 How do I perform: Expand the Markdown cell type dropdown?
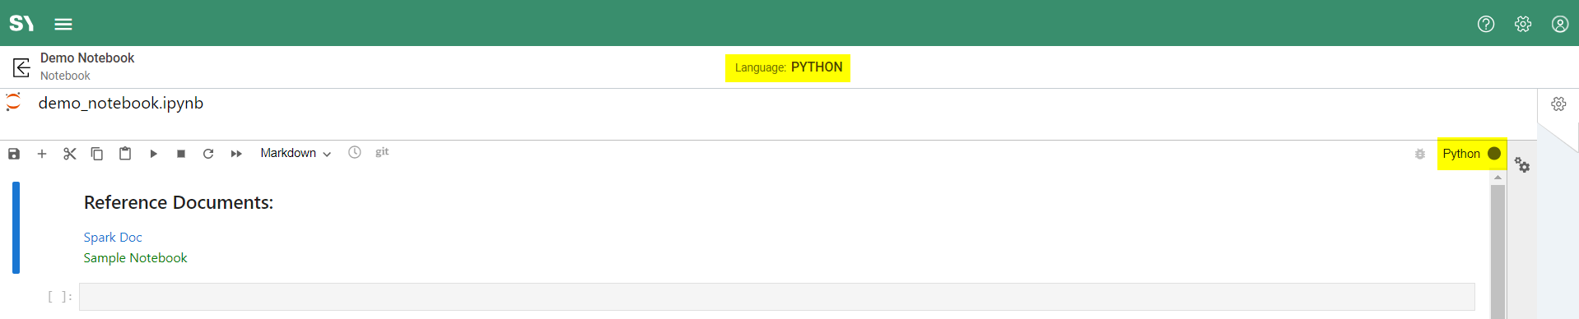tap(296, 153)
